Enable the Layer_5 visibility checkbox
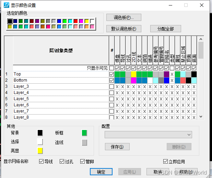Viewport: 212px width, 178px height. 111,99
